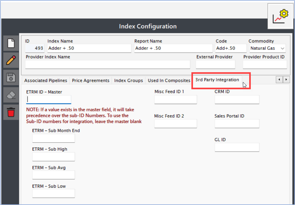Focus the Misc Feed ID 1 field

pos(176,99)
